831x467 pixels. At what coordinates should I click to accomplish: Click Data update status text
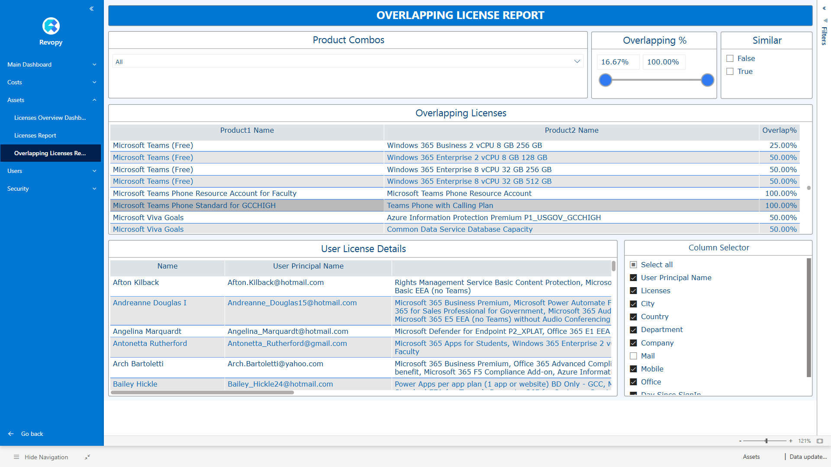coord(808,457)
